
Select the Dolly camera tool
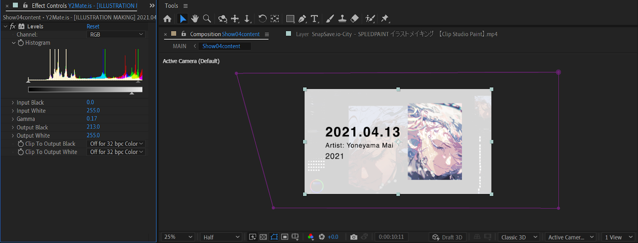click(247, 19)
